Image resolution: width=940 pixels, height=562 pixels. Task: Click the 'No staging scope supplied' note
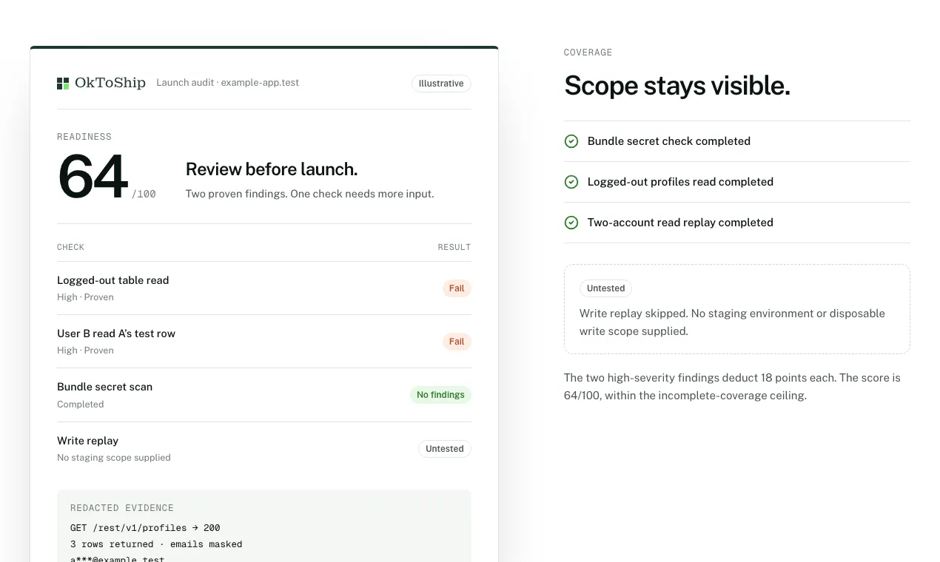tap(114, 458)
